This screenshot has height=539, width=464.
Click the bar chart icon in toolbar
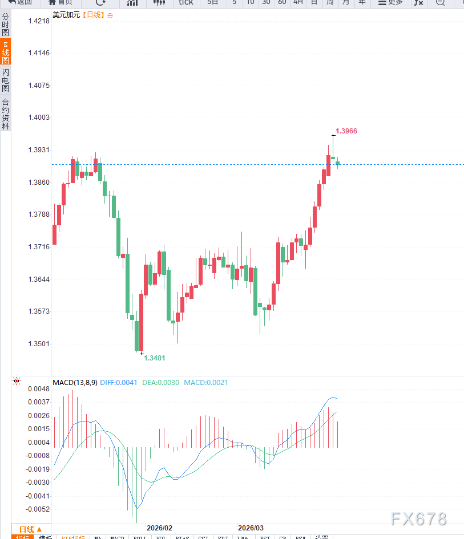tap(132, 2)
